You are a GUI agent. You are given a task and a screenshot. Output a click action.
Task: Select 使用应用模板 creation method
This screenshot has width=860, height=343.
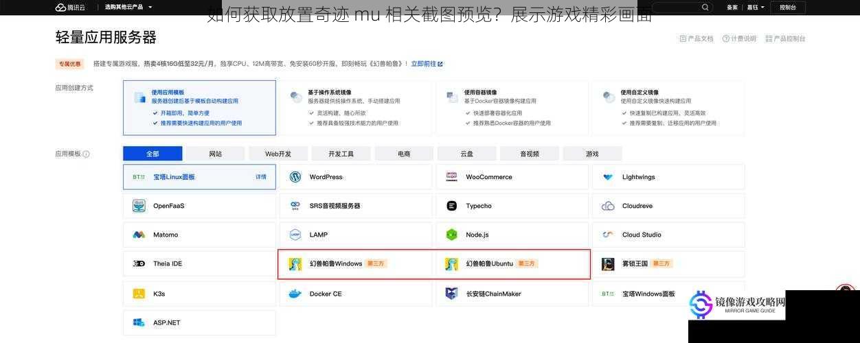pyautogui.click(x=199, y=108)
